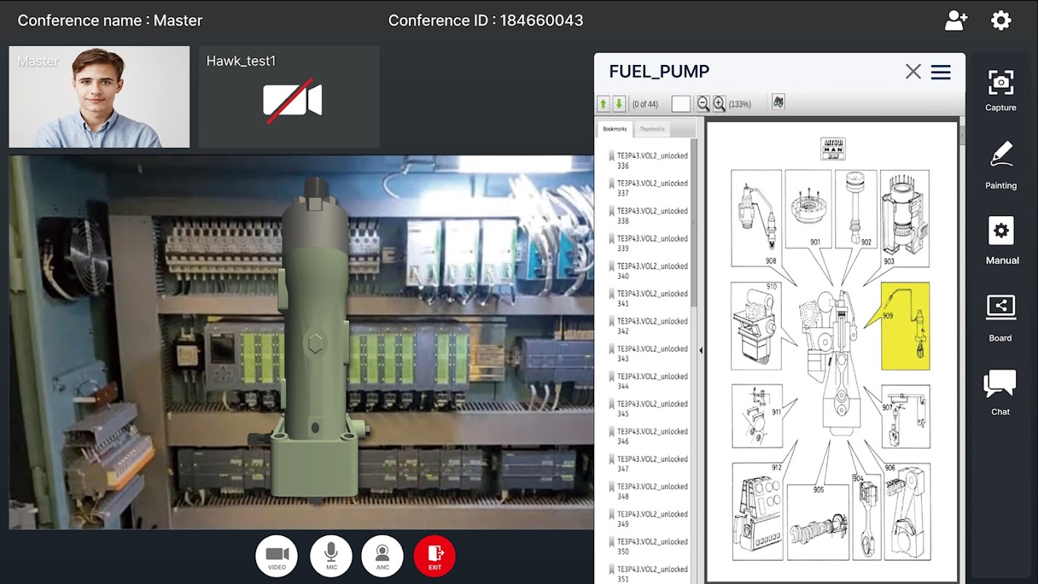Go to previous page with green up arrow
The image size is (1038, 584).
[603, 104]
